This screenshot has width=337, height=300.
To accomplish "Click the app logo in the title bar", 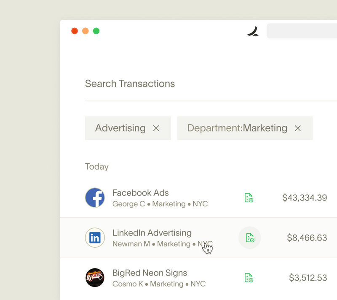I will 253,31.
